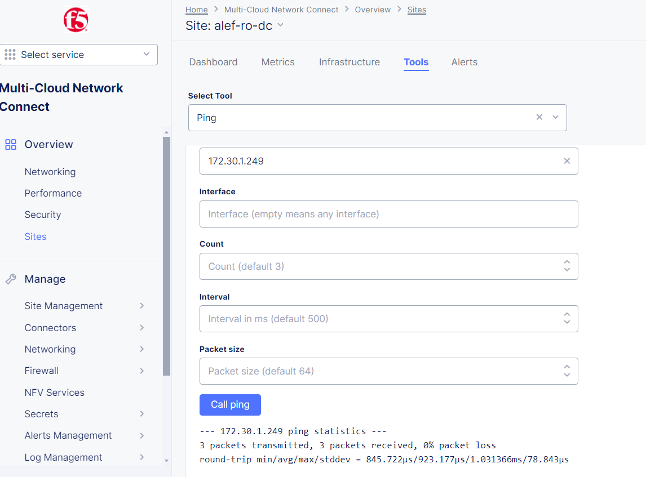Viewport: 646px width, 477px height.
Task: Click the Overview breadcrumb
Action: point(373,10)
